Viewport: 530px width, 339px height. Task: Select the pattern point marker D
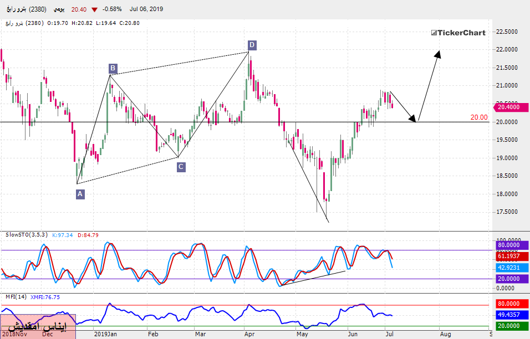tap(252, 45)
